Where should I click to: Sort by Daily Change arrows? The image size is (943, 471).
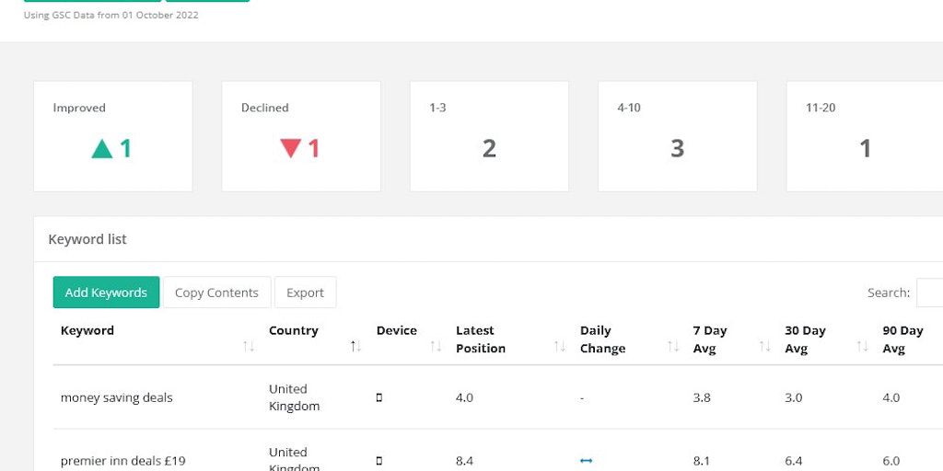673,347
